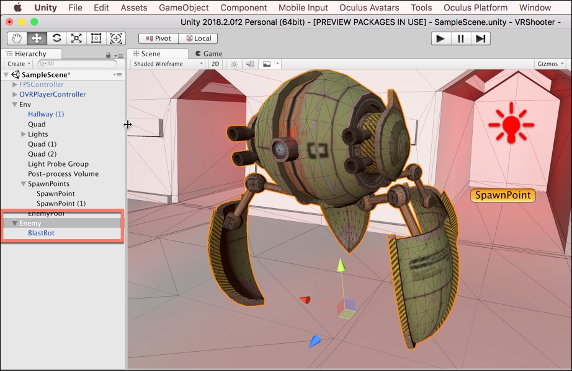The image size is (572, 371).
Task: Collapse the SampleScene root
Action: point(6,75)
